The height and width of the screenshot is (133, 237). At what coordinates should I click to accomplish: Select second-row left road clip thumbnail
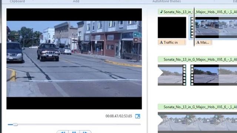tap(172, 75)
